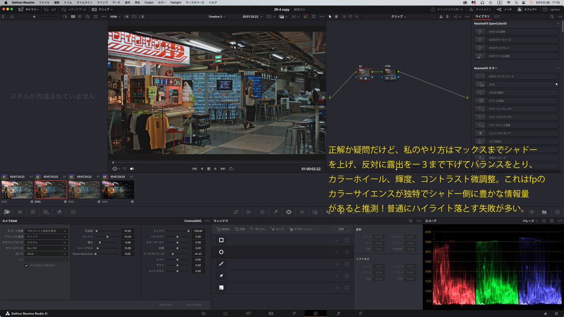Open the Tracker palette icon
Viewport: 564px width, 317px height.
302,212
